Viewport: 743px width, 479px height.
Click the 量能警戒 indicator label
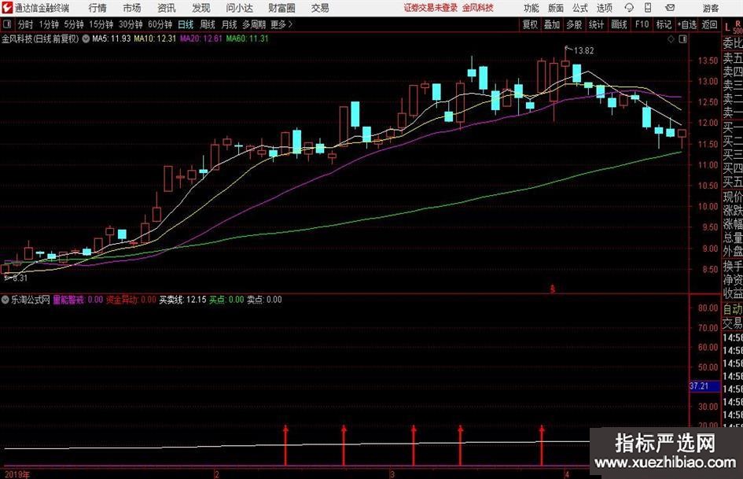pyautogui.click(x=68, y=300)
